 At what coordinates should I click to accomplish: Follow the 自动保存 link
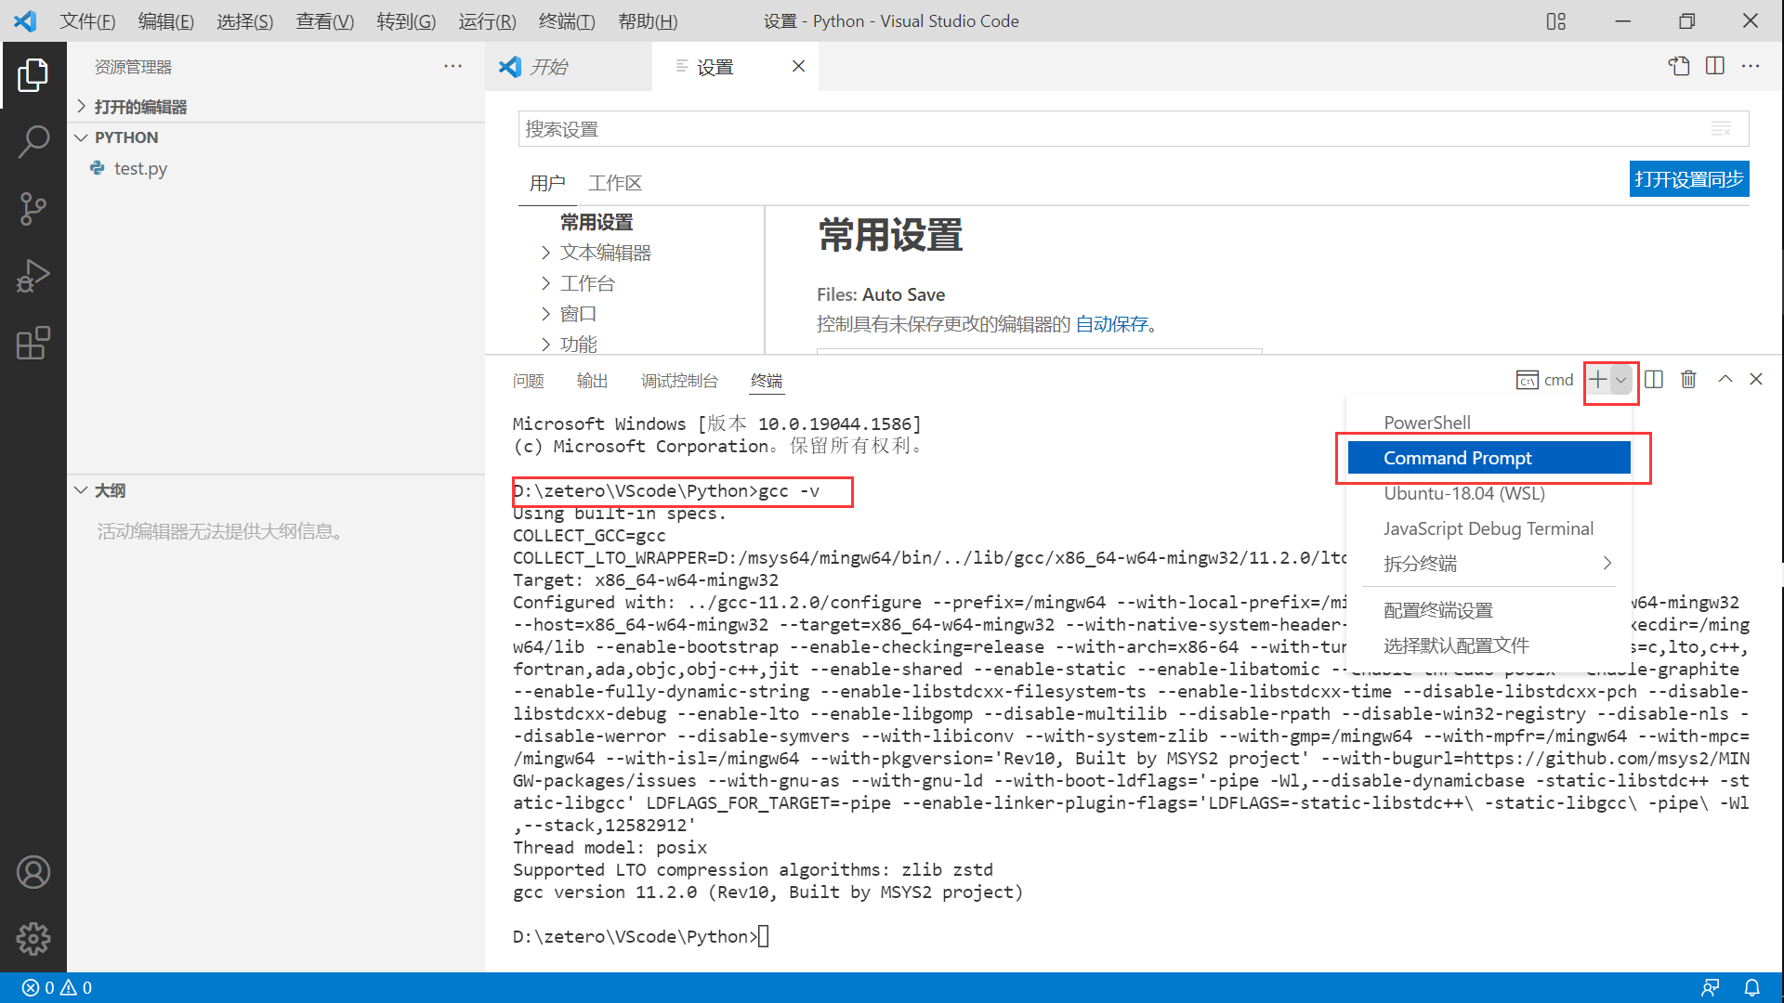(1111, 324)
